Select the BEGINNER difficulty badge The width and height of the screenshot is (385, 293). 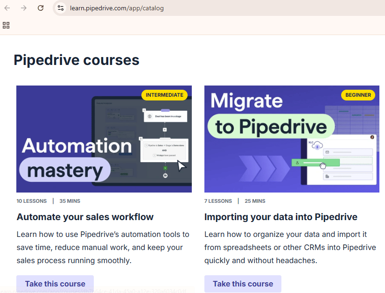(358, 95)
